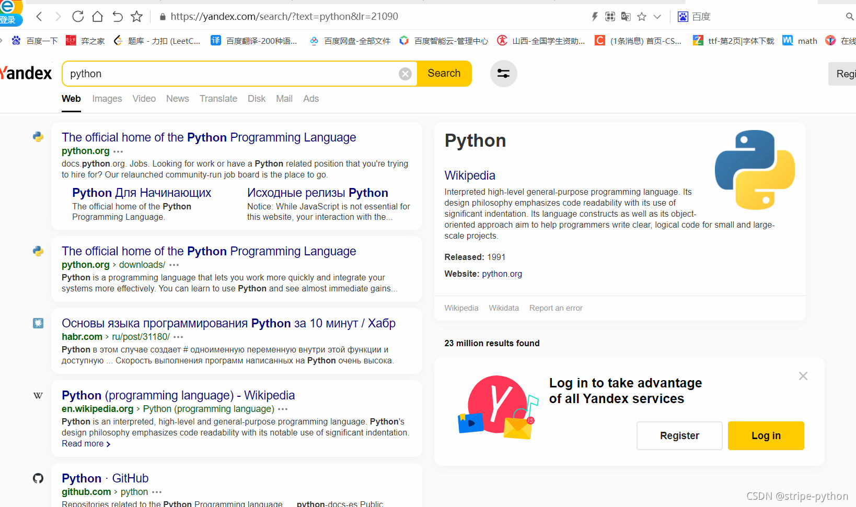Expand the chevron next to the bookmark star
Screen dimensions: 856x507
pyautogui.click(x=657, y=16)
